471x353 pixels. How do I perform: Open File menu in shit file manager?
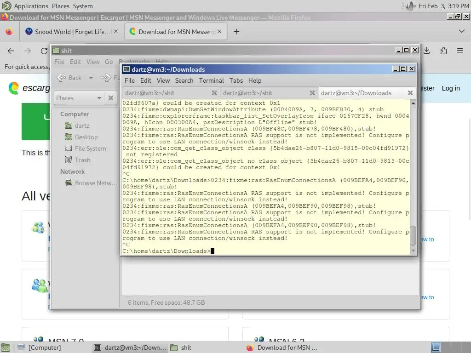tap(59, 62)
